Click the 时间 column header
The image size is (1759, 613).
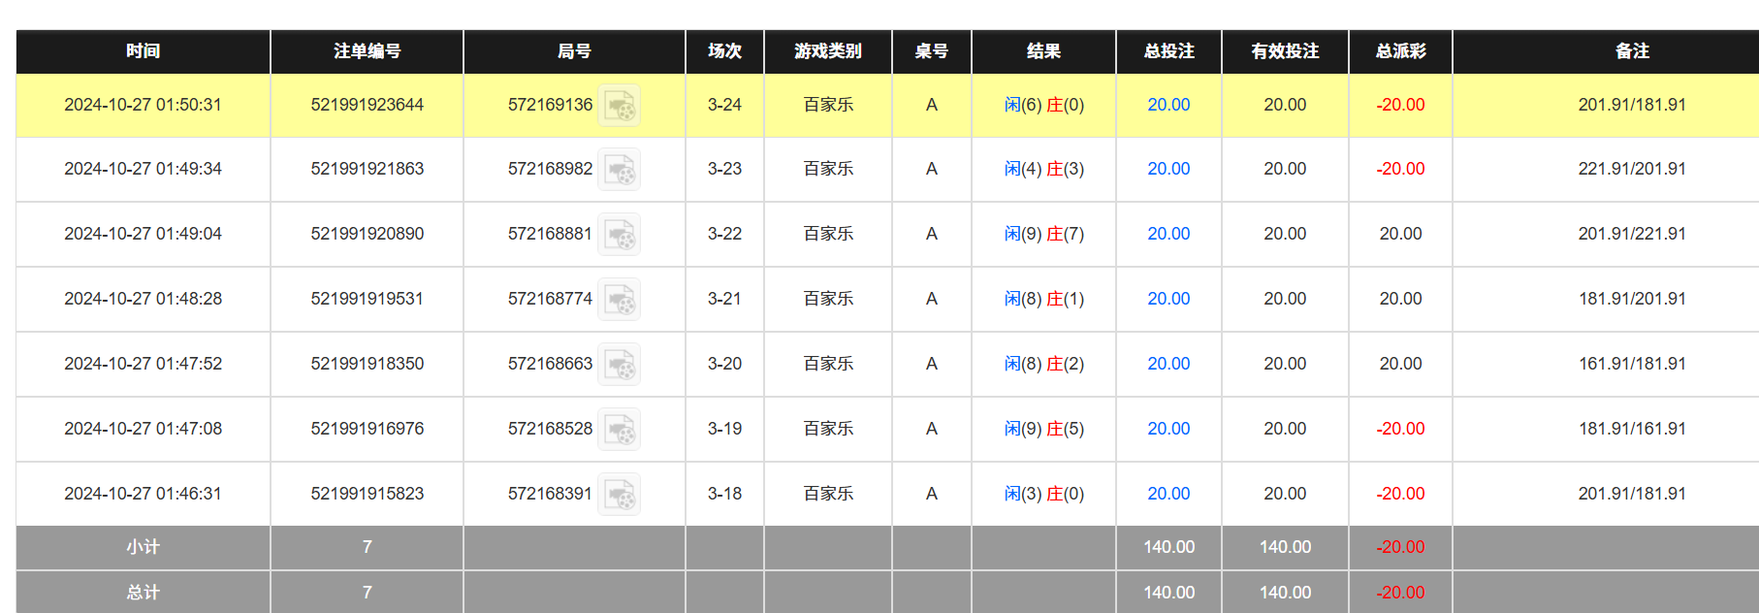click(x=143, y=51)
